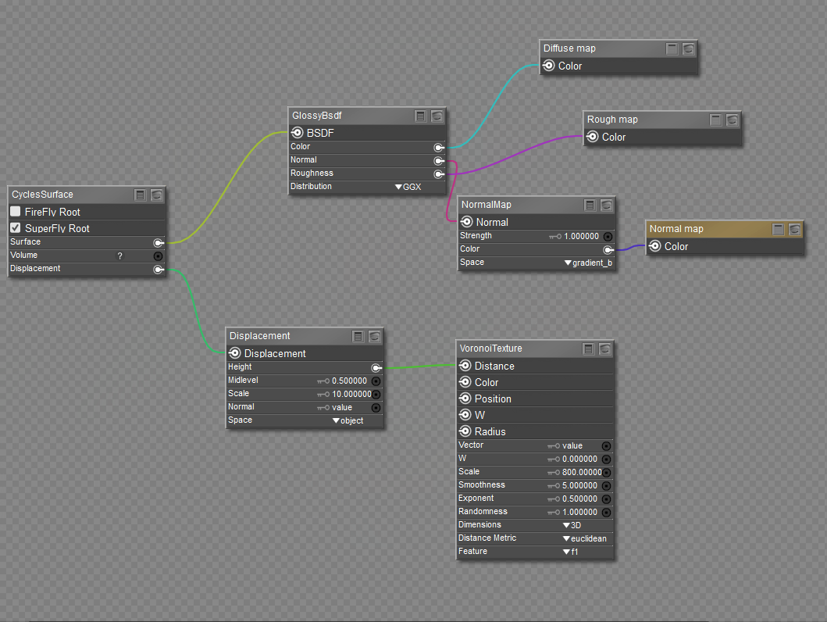The image size is (827, 622).
Task: Click the Voronoi Vector value field
Action: 572,446
